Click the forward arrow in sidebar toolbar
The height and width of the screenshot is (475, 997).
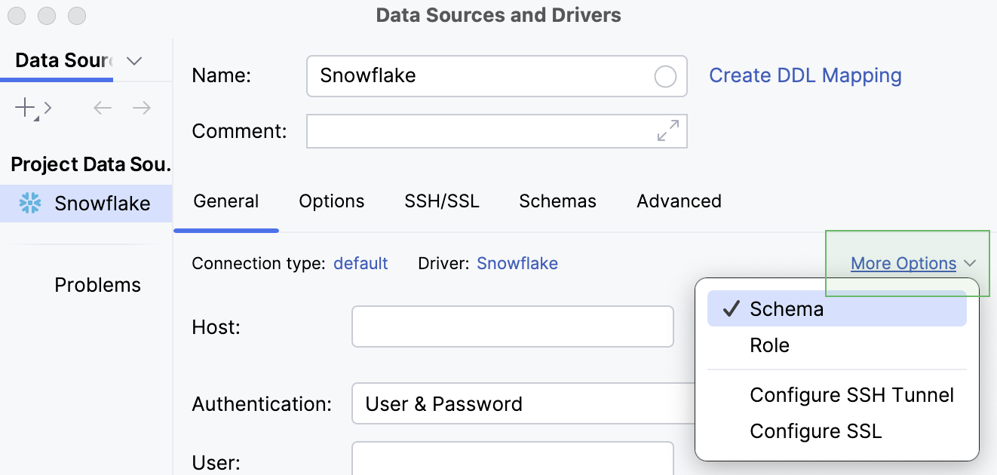click(x=142, y=108)
